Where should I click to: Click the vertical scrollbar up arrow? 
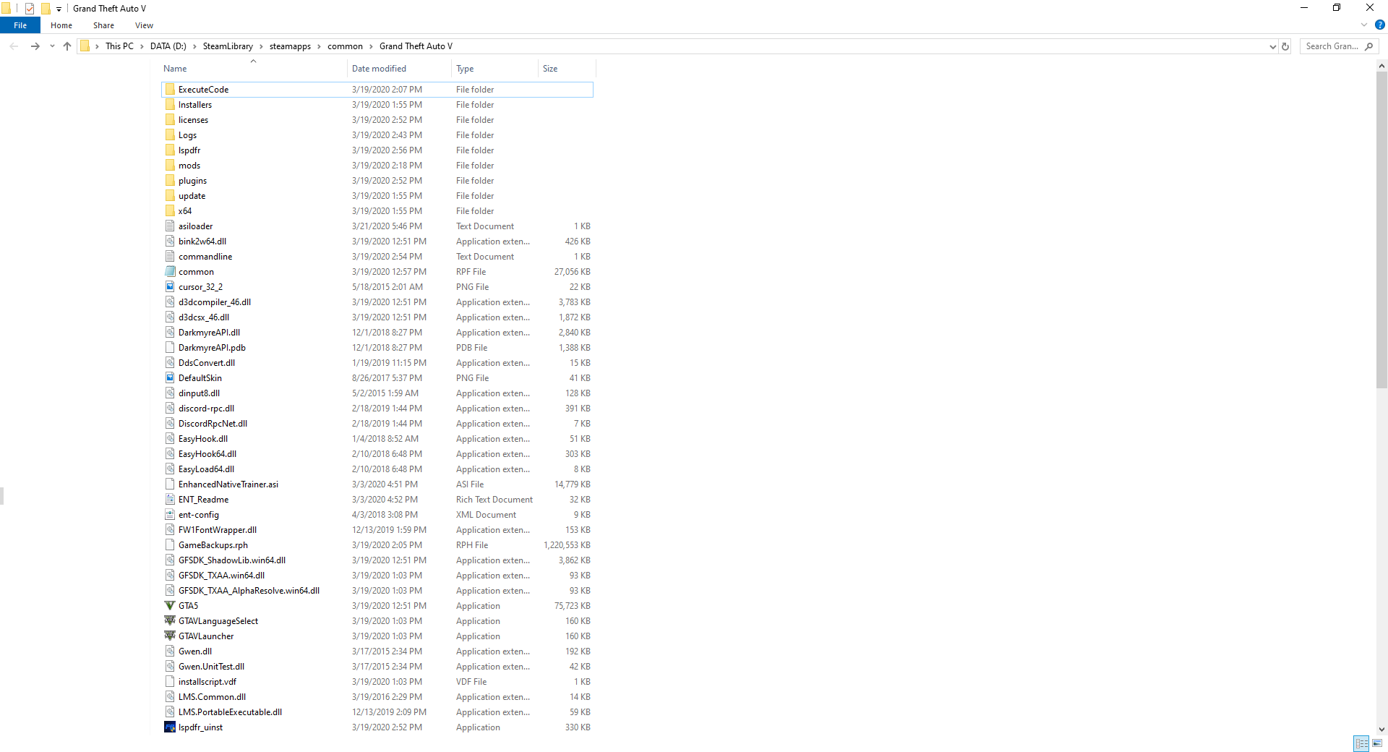point(1381,66)
